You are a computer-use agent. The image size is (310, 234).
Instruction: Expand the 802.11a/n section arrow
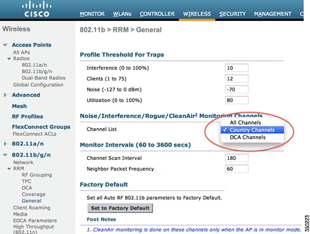click(x=5, y=144)
